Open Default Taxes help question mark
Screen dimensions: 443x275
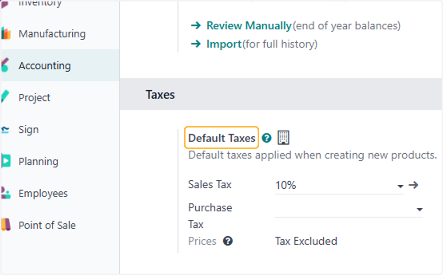(x=267, y=138)
